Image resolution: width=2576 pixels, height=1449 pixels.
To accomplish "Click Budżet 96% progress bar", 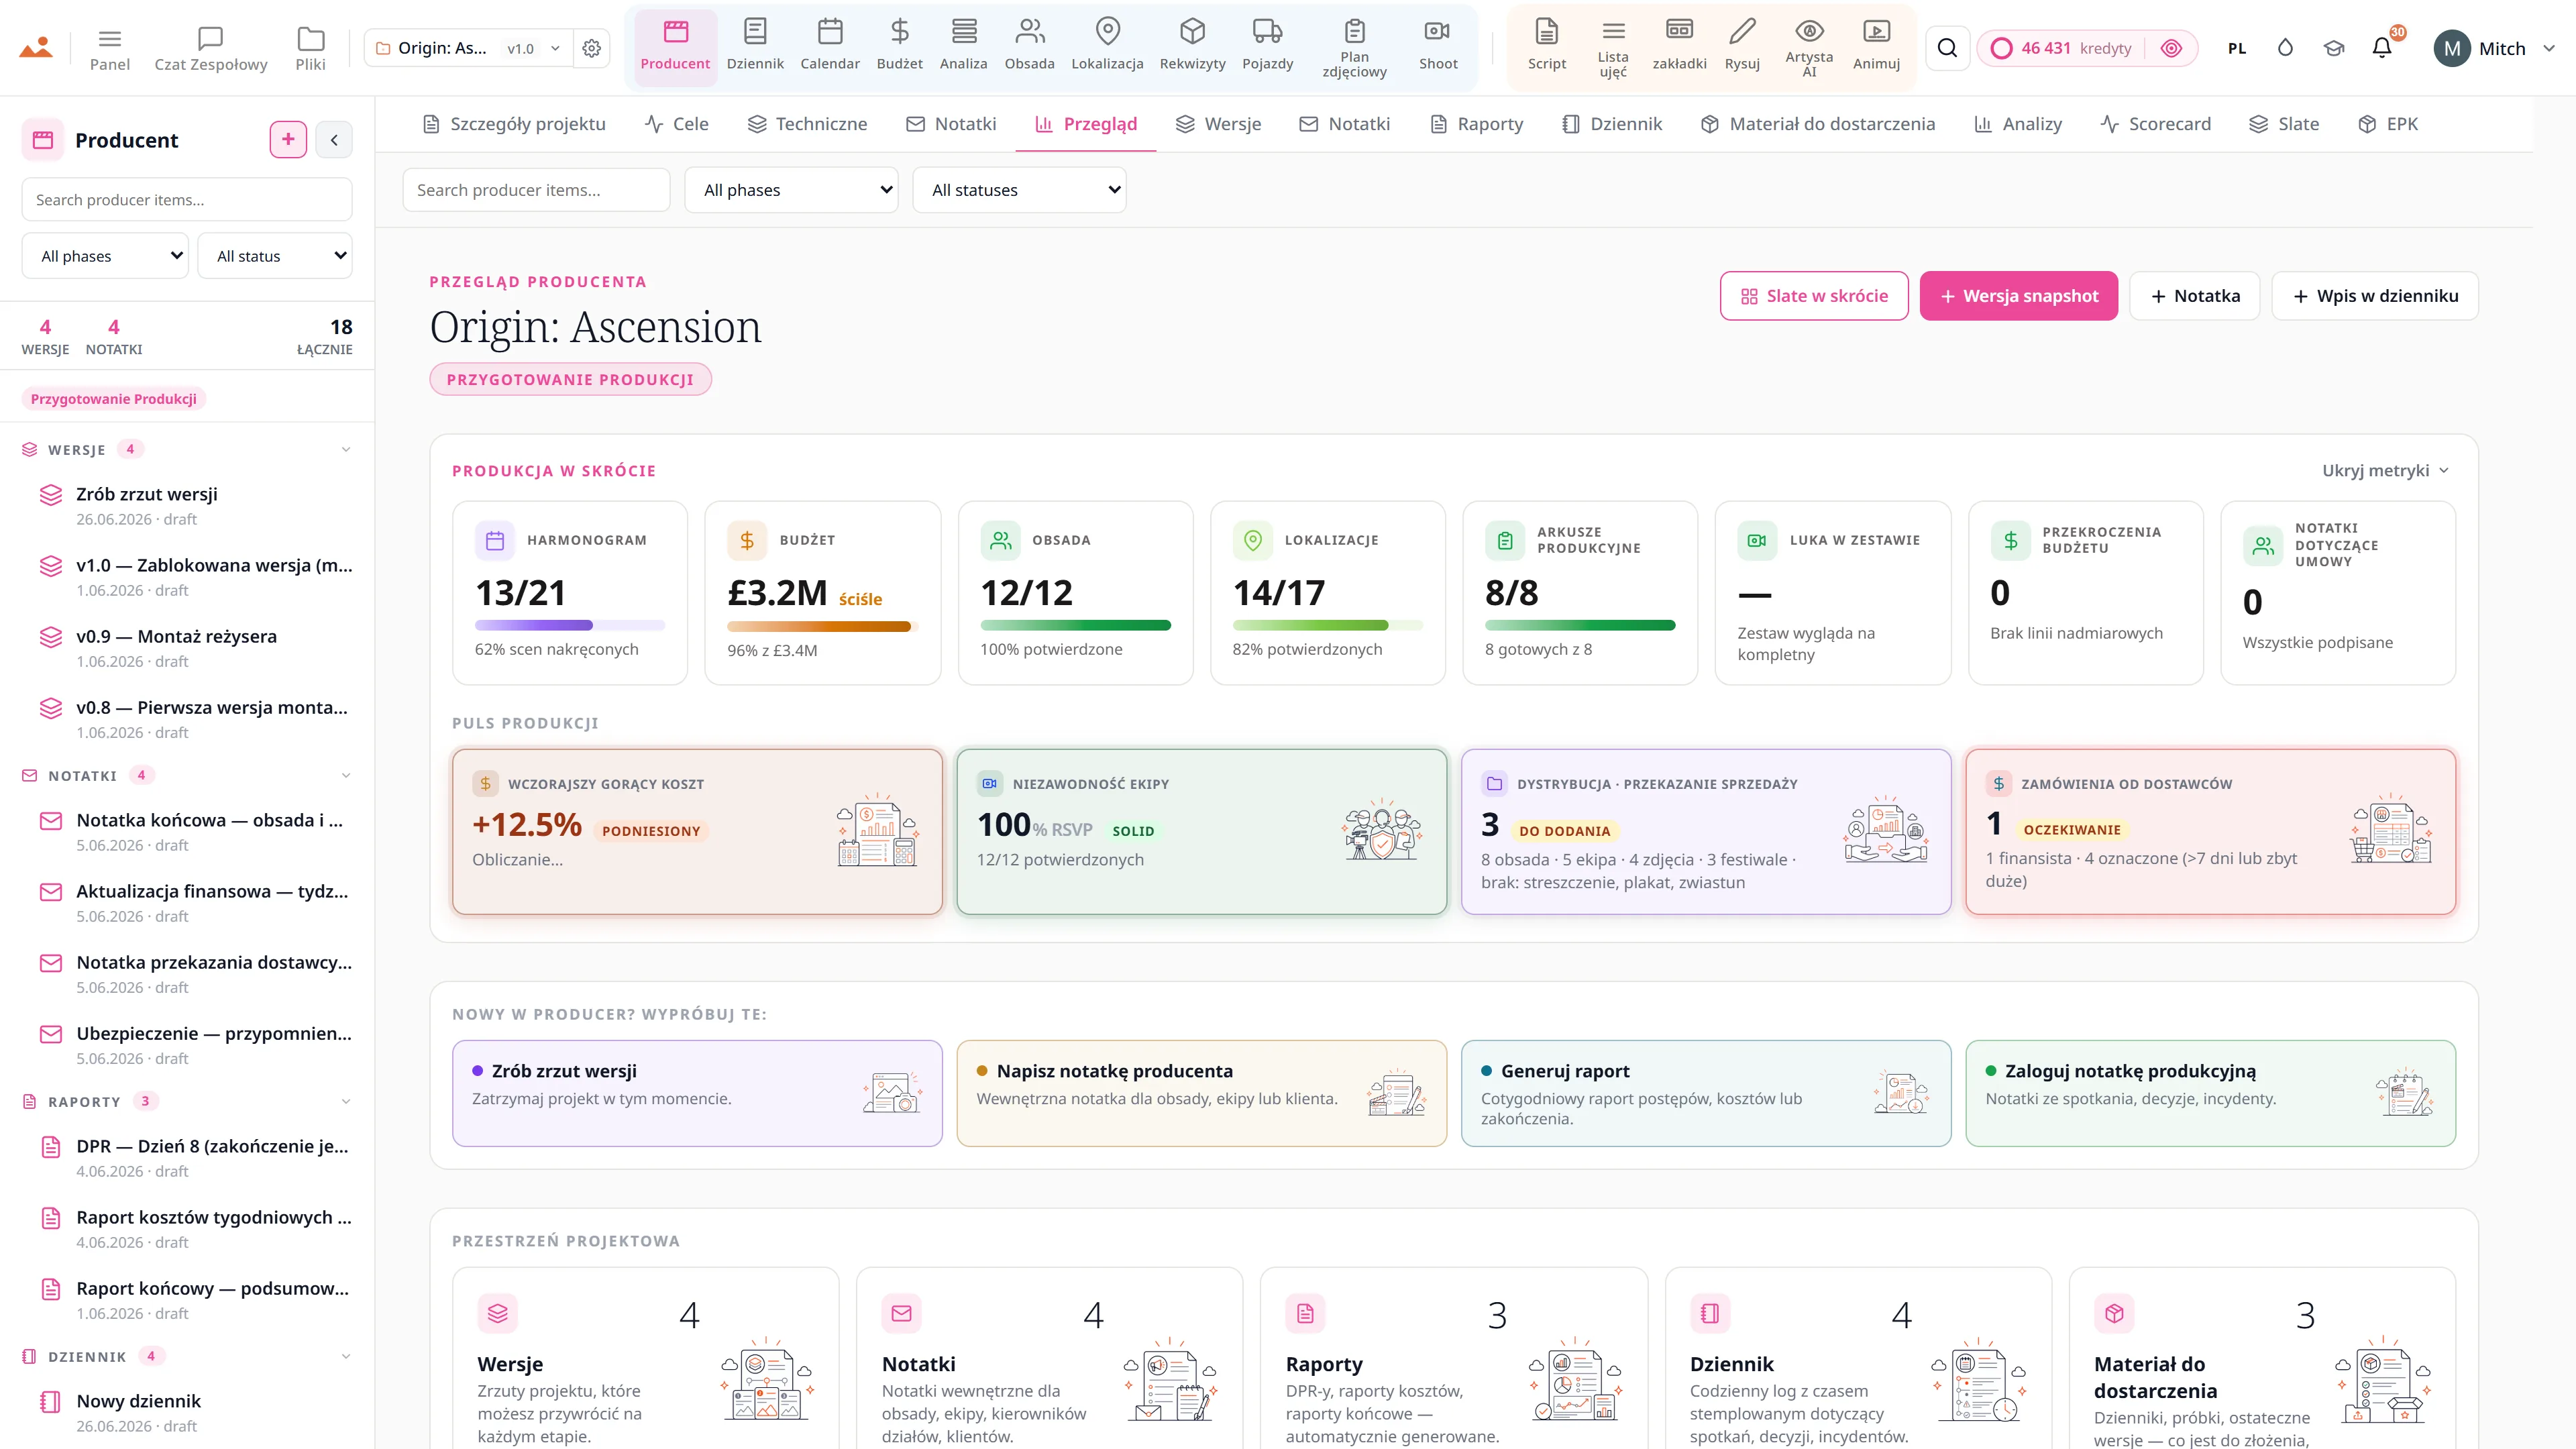I will (822, 626).
